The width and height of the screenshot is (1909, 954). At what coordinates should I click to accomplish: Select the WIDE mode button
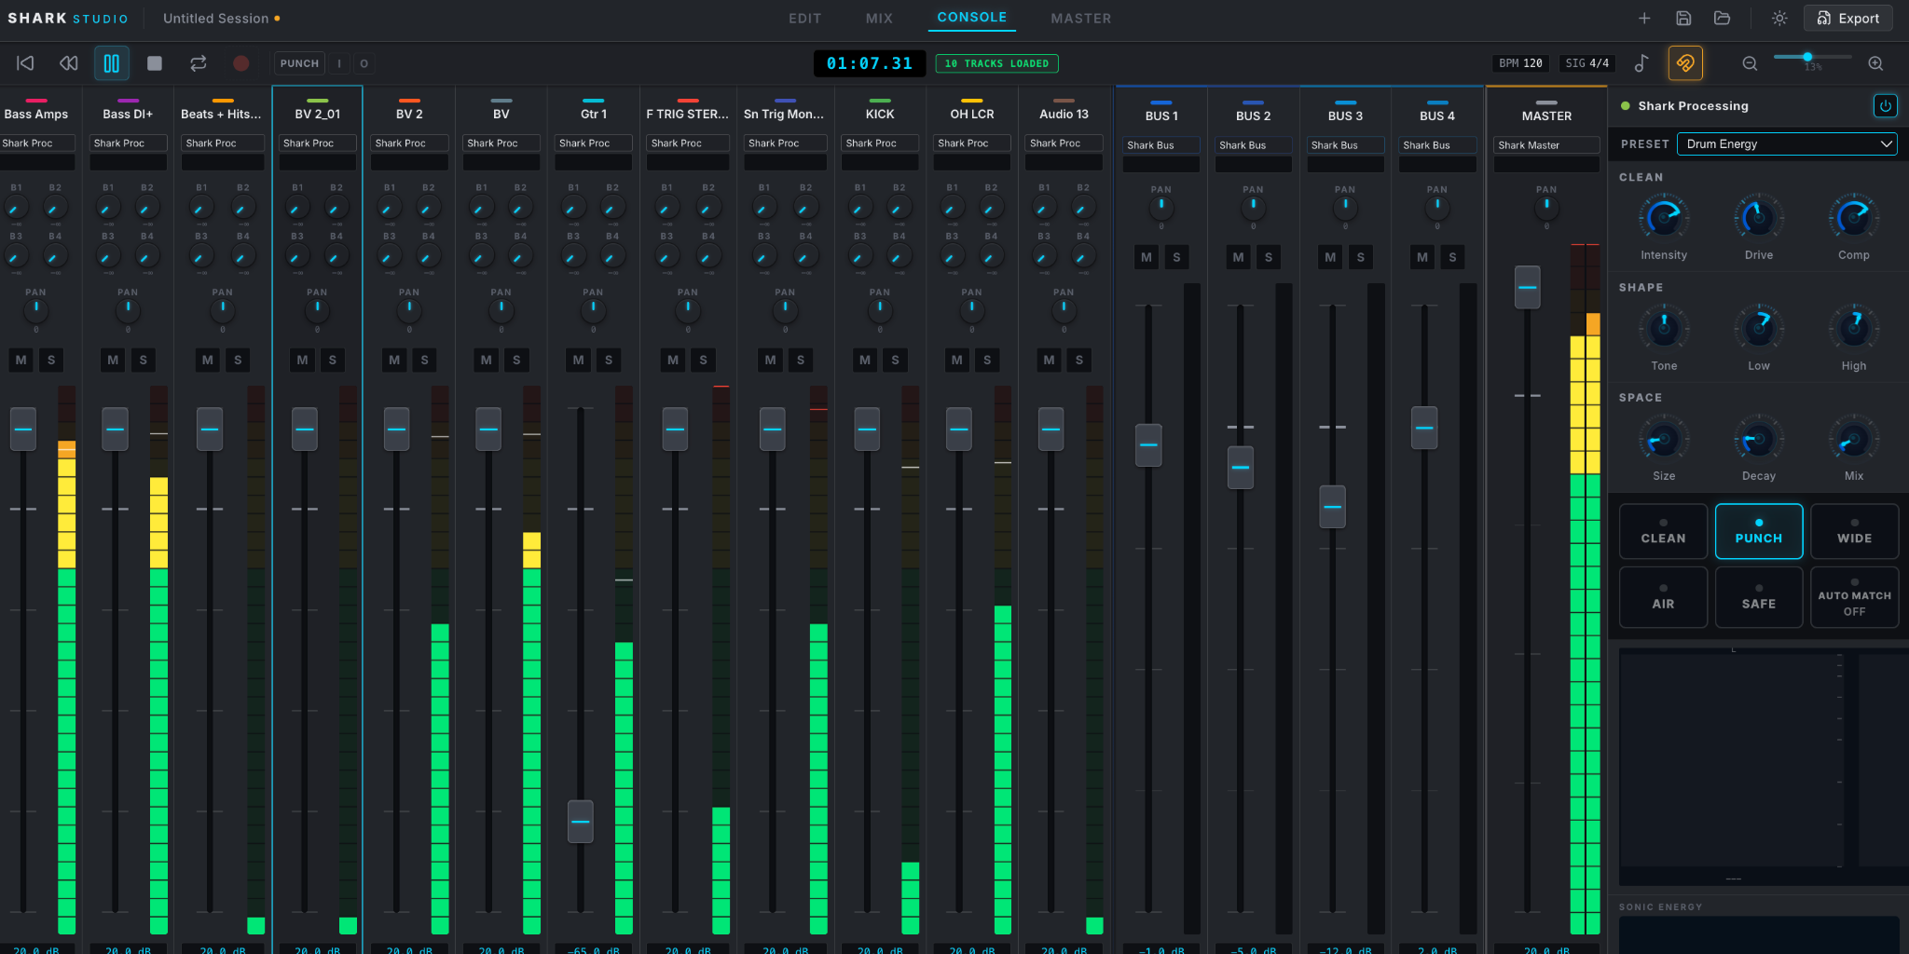click(1854, 531)
